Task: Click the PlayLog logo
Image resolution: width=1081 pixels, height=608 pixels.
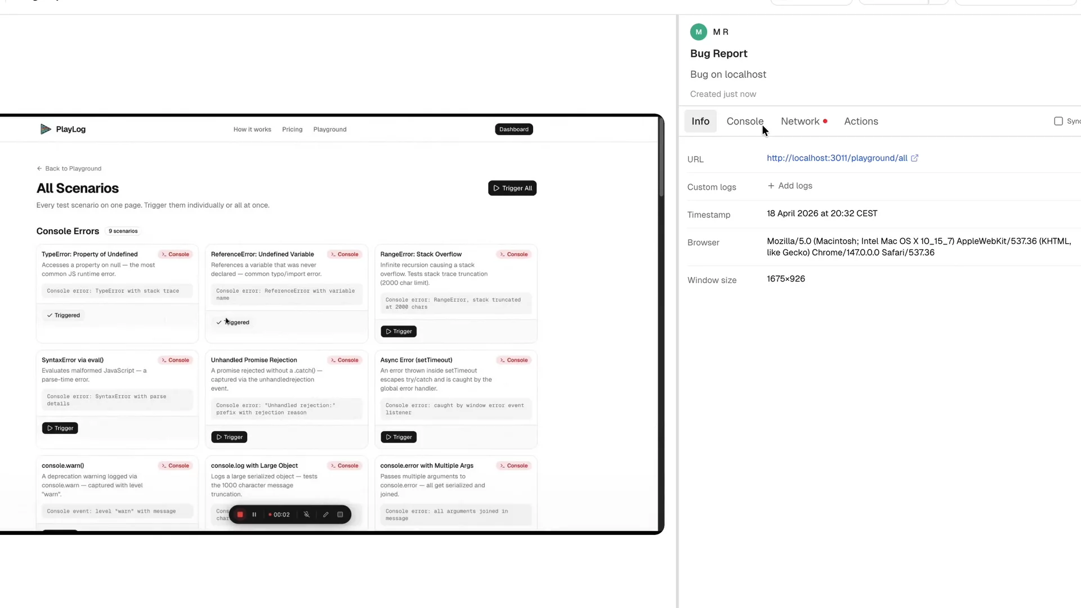Action: (63, 129)
